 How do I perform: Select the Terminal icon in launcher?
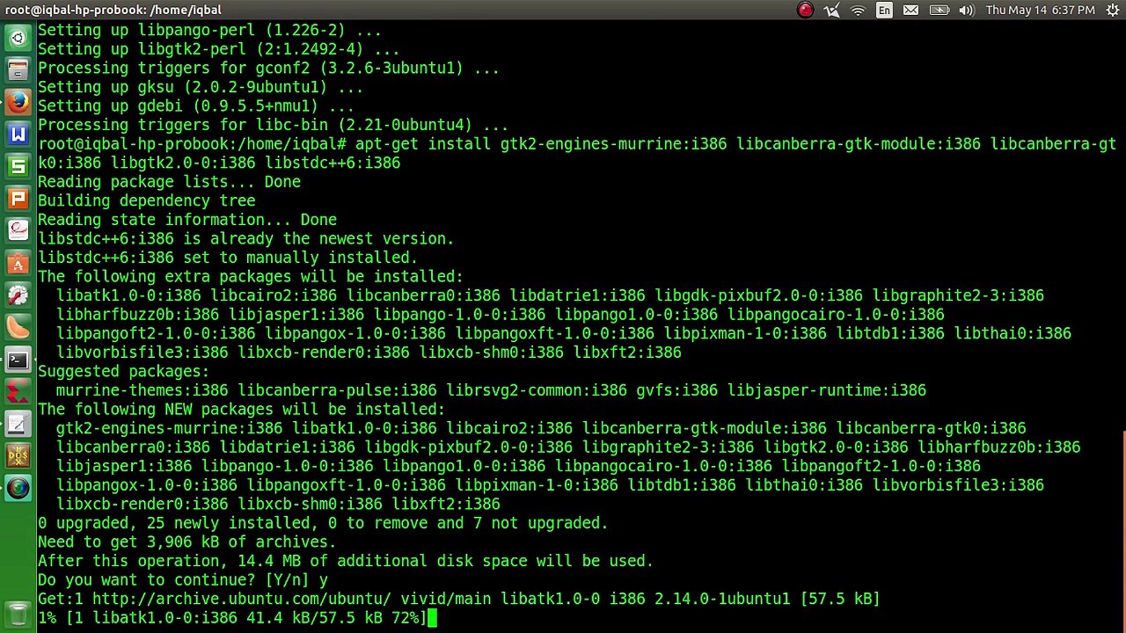click(x=18, y=360)
